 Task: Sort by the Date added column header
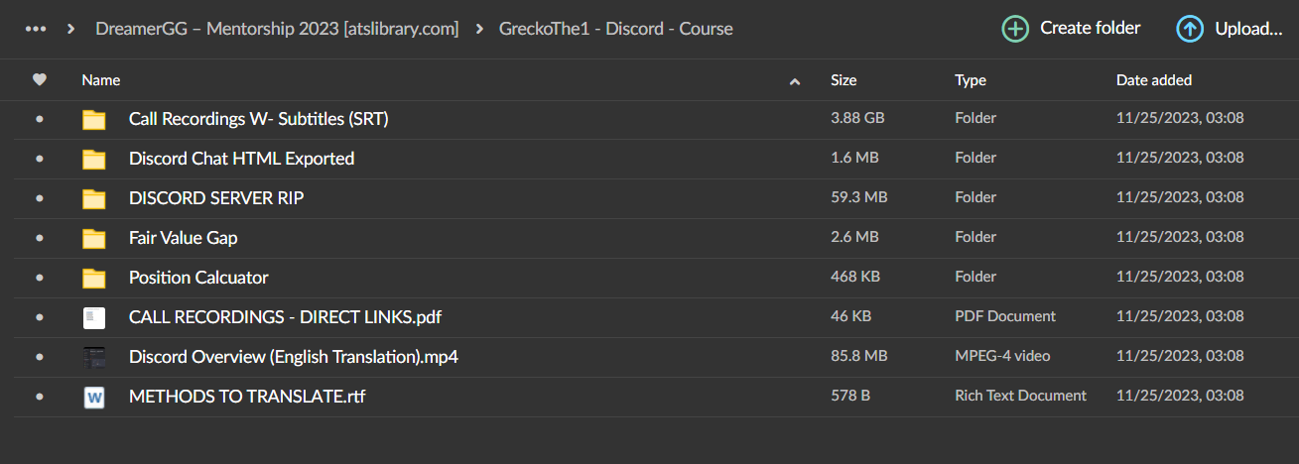1153,80
